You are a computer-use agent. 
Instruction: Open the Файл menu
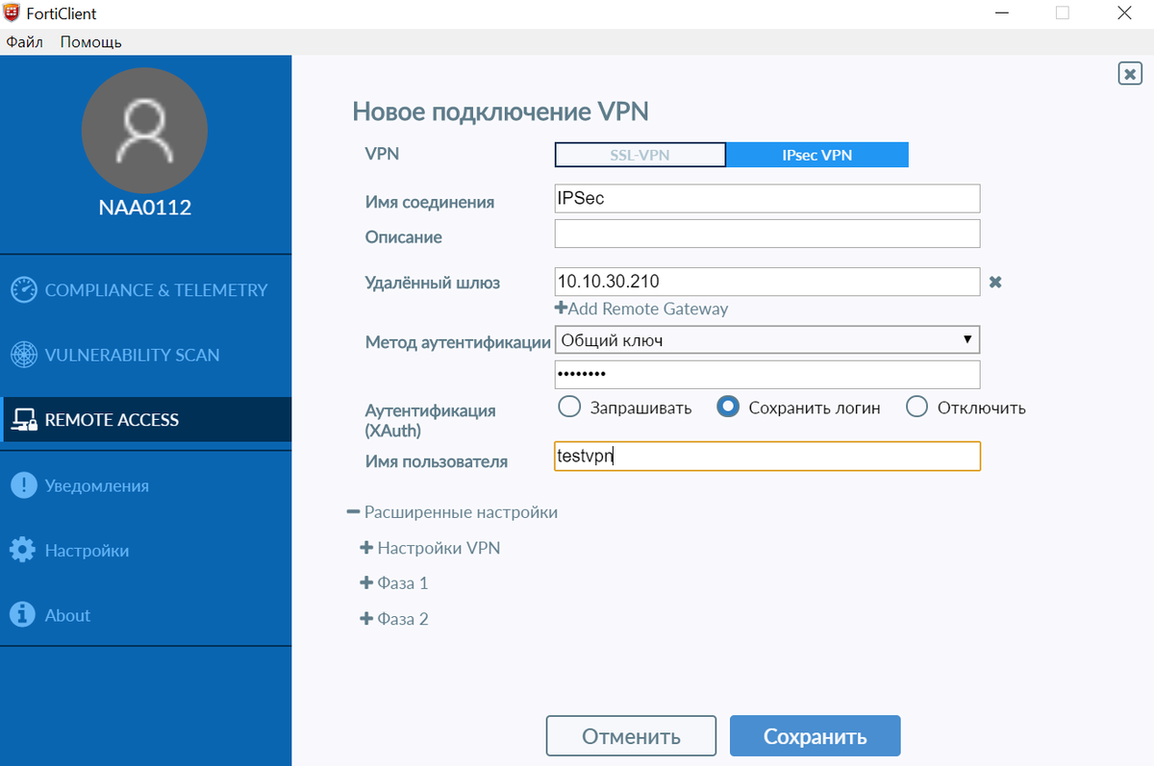(x=24, y=42)
